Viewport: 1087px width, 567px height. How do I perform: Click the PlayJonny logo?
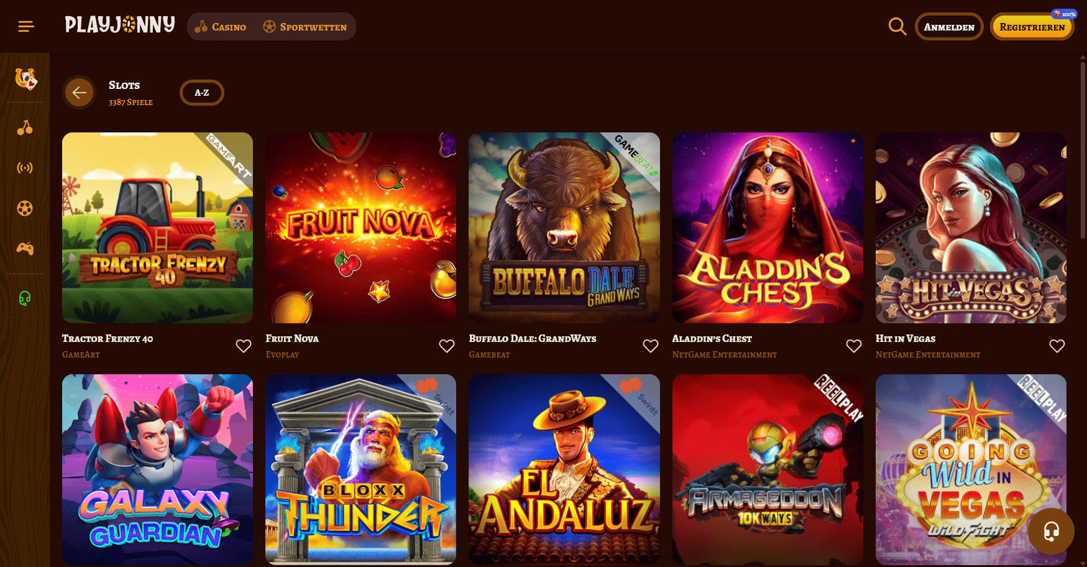(120, 25)
